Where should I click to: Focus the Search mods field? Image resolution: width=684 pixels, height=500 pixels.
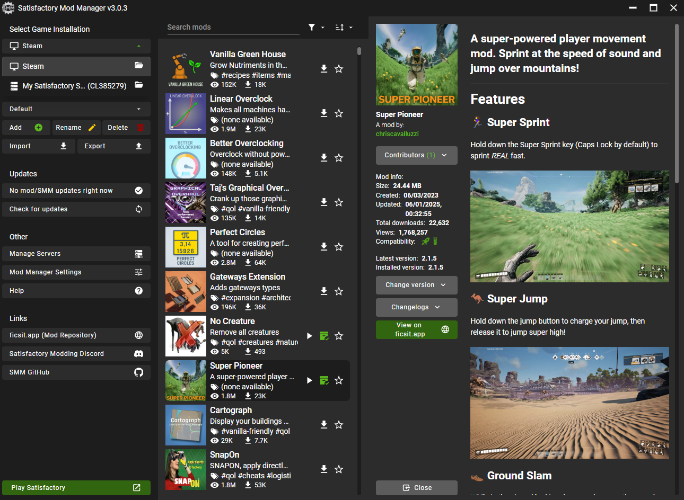click(233, 28)
